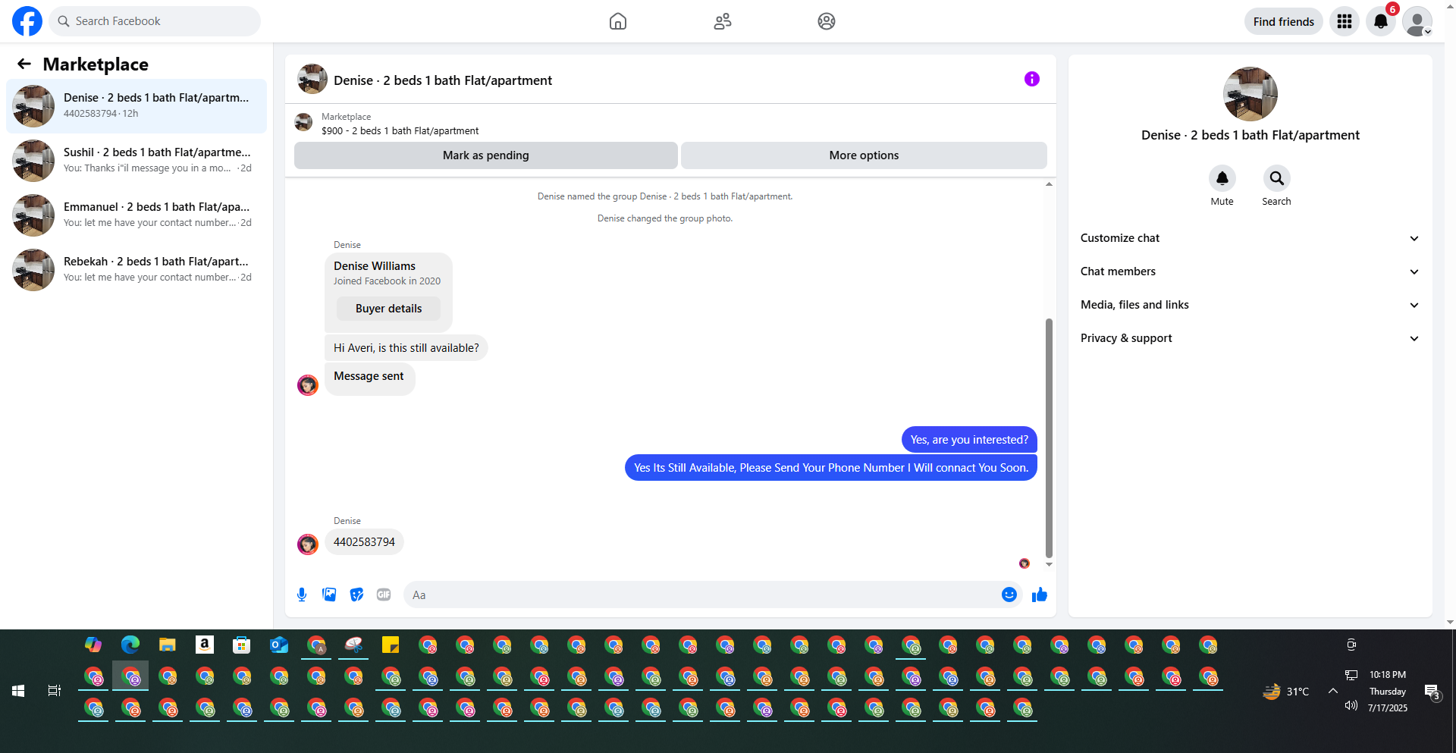Screen dimensions: 1456x753
Task: Click the Facebook logo
Action: [x=27, y=21]
